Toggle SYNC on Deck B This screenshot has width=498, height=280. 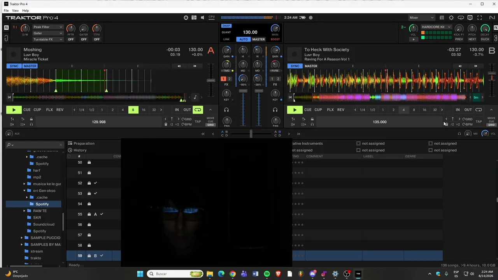tap(295, 66)
